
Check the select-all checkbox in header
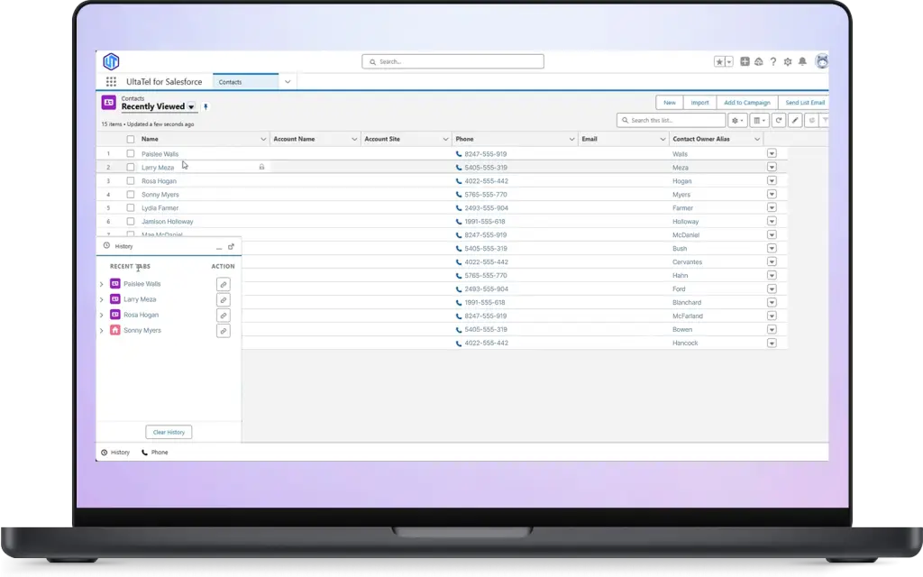click(131, 140)
